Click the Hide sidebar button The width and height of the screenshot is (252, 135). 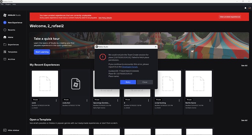point(11,130)
